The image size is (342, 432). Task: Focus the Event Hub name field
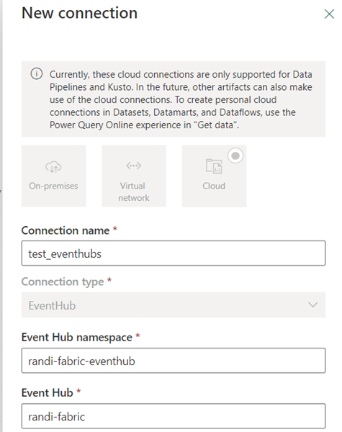coord(174,416)
